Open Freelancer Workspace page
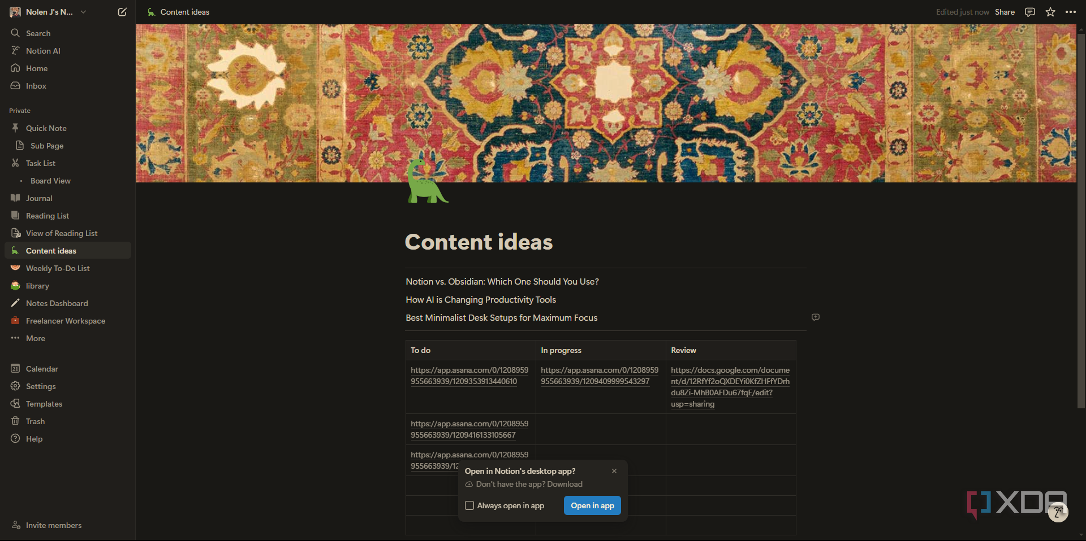Image resolution: width=1086 pixels, height=541 pixels. (68, 321)
